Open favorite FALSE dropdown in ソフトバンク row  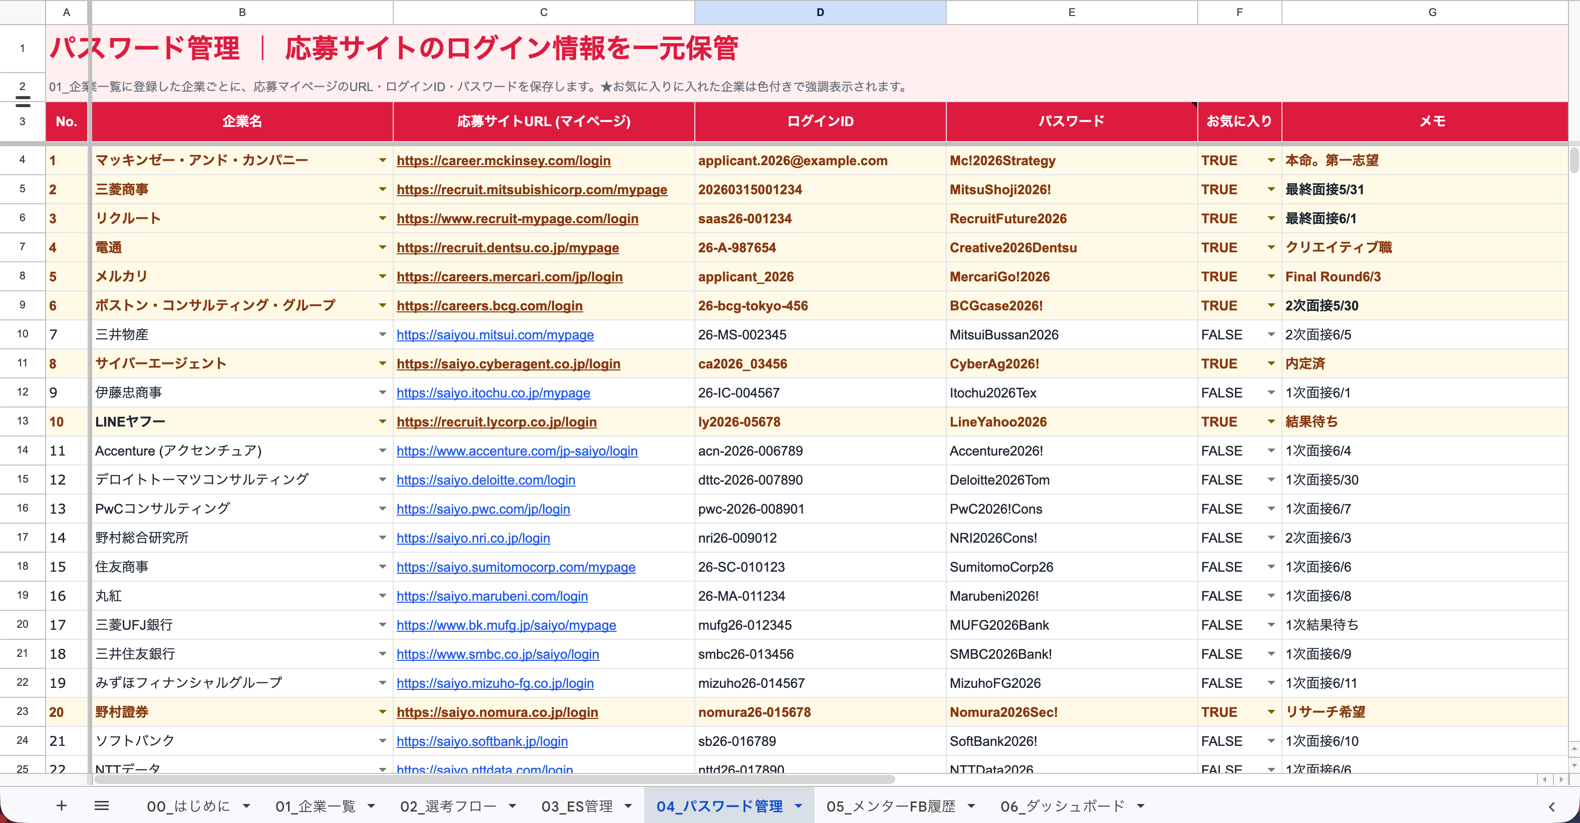click(x=1271, y=741)
